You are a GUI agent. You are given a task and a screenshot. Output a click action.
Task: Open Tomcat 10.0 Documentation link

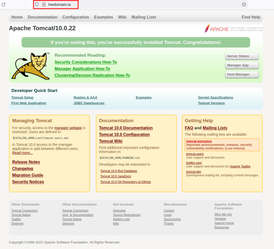pyautogui.click(x=126, y=128)
